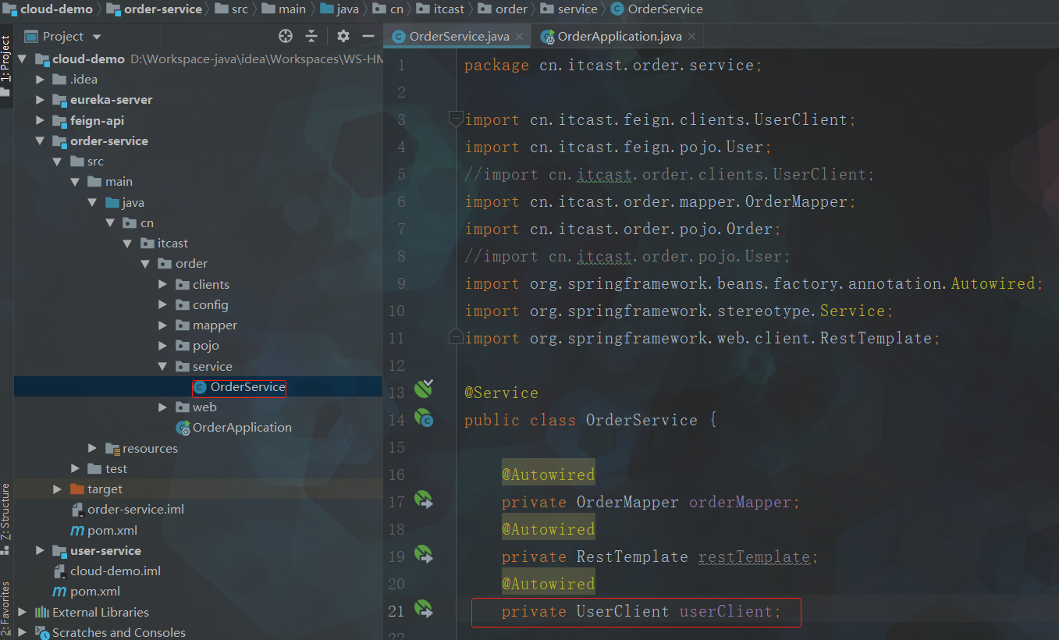This screenshot has height=640, width=1059.
Task: Click the cloud-demo.iml file icon
Action: 59,571
